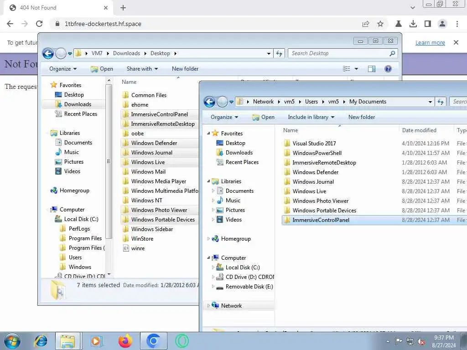
Task: Click the muted volume tray icon
Action: 421,342
